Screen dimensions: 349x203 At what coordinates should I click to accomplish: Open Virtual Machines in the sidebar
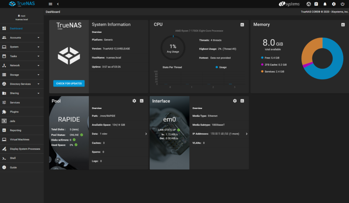(22, 140)
